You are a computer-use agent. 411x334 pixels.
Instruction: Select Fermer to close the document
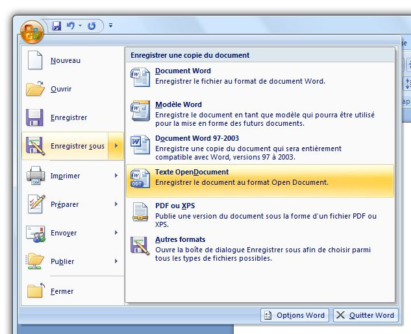pos(62,291)
